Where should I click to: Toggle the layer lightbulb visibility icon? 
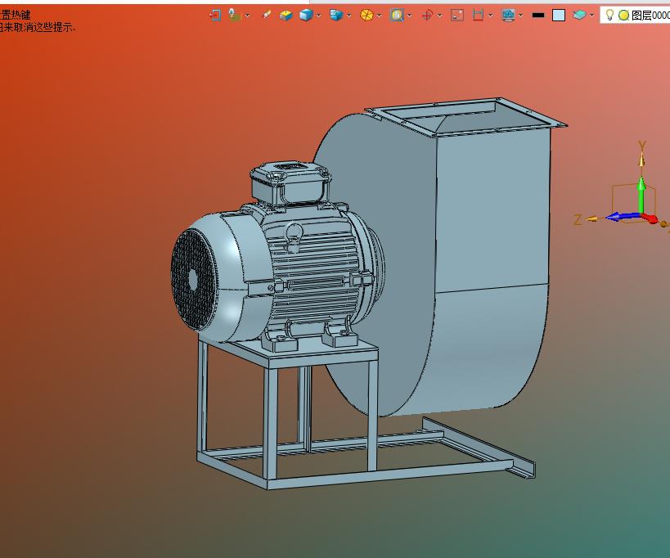609,15
